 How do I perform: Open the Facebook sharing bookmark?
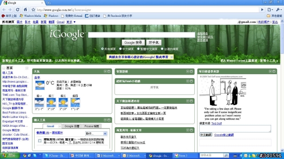click(x=118, y=16)
